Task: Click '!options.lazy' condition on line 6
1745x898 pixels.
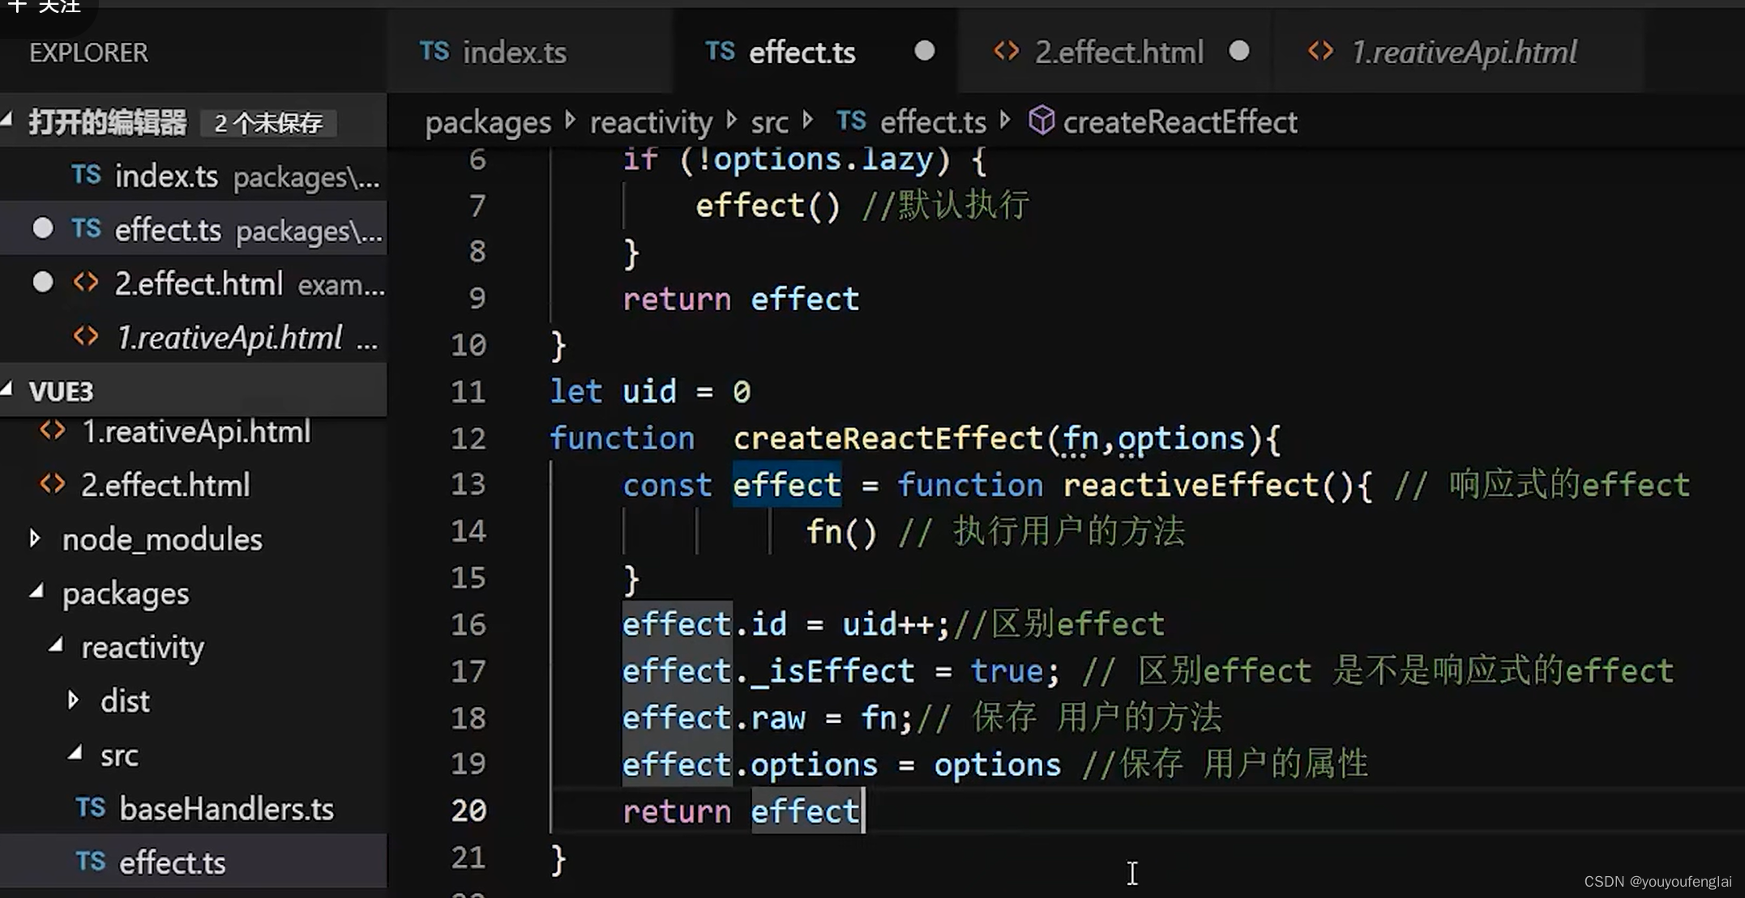Action: pyautogui.click(x=815, y=160)
